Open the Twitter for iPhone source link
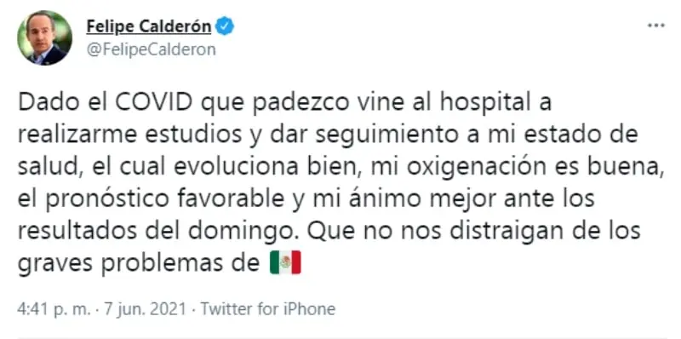Viewport: 681px width, 339px height. (x=268, y=309)
